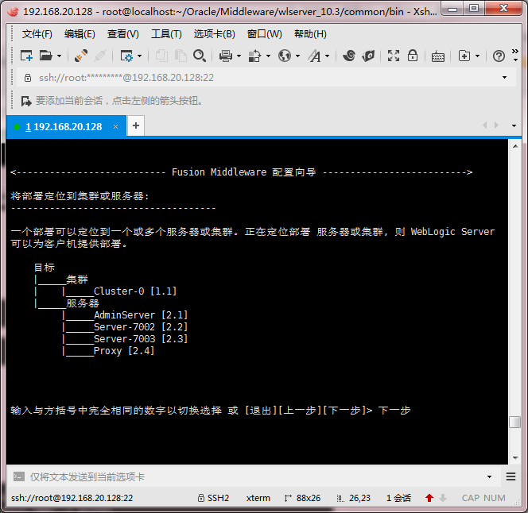The width and height of the screenshot is (528, 513).
Task: Click the Print icon
Action: click(226, 56)
